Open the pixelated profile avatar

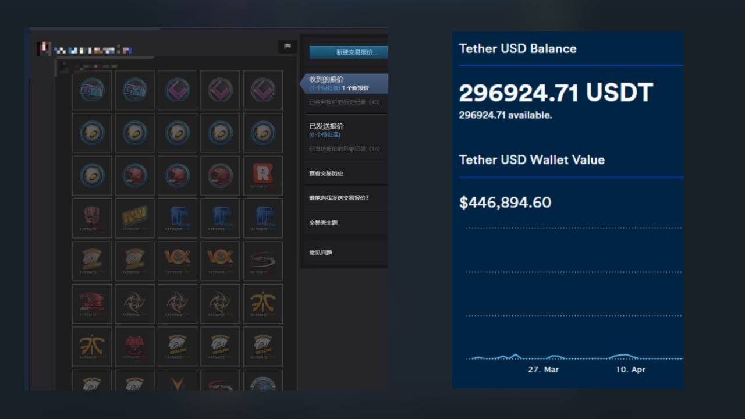point(44,48)
